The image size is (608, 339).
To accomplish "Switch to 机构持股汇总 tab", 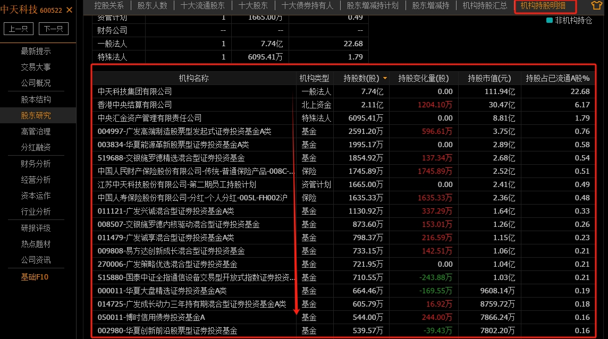I will tap(485, 5).
